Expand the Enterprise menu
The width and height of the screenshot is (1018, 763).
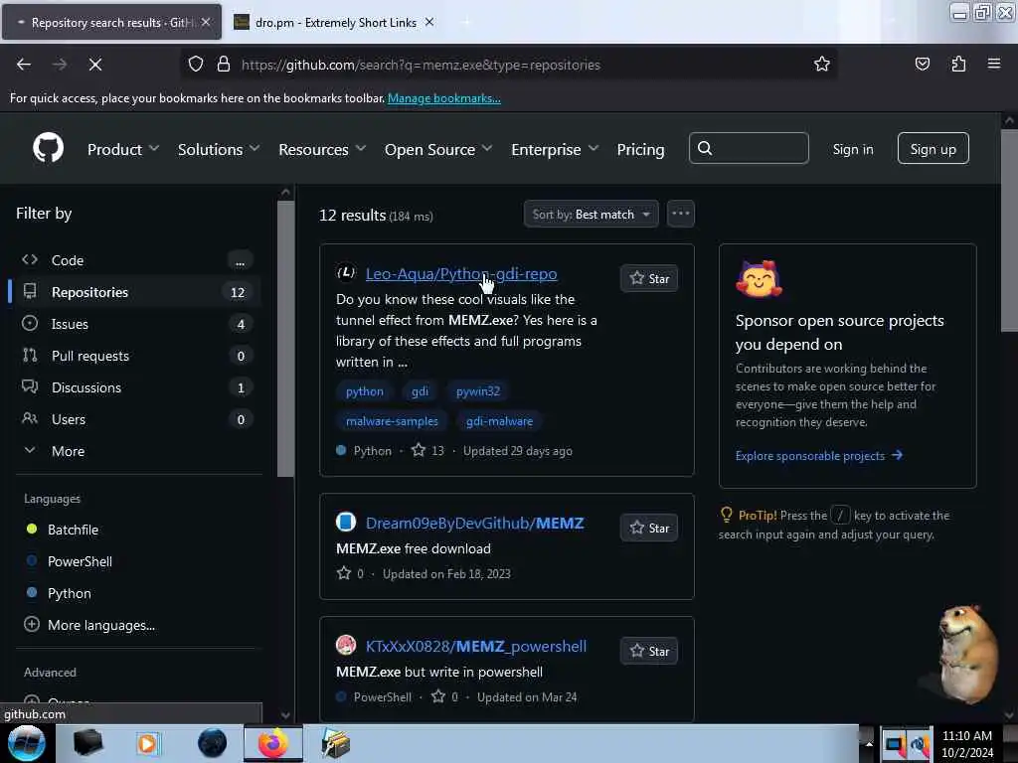tap(555, 149)
